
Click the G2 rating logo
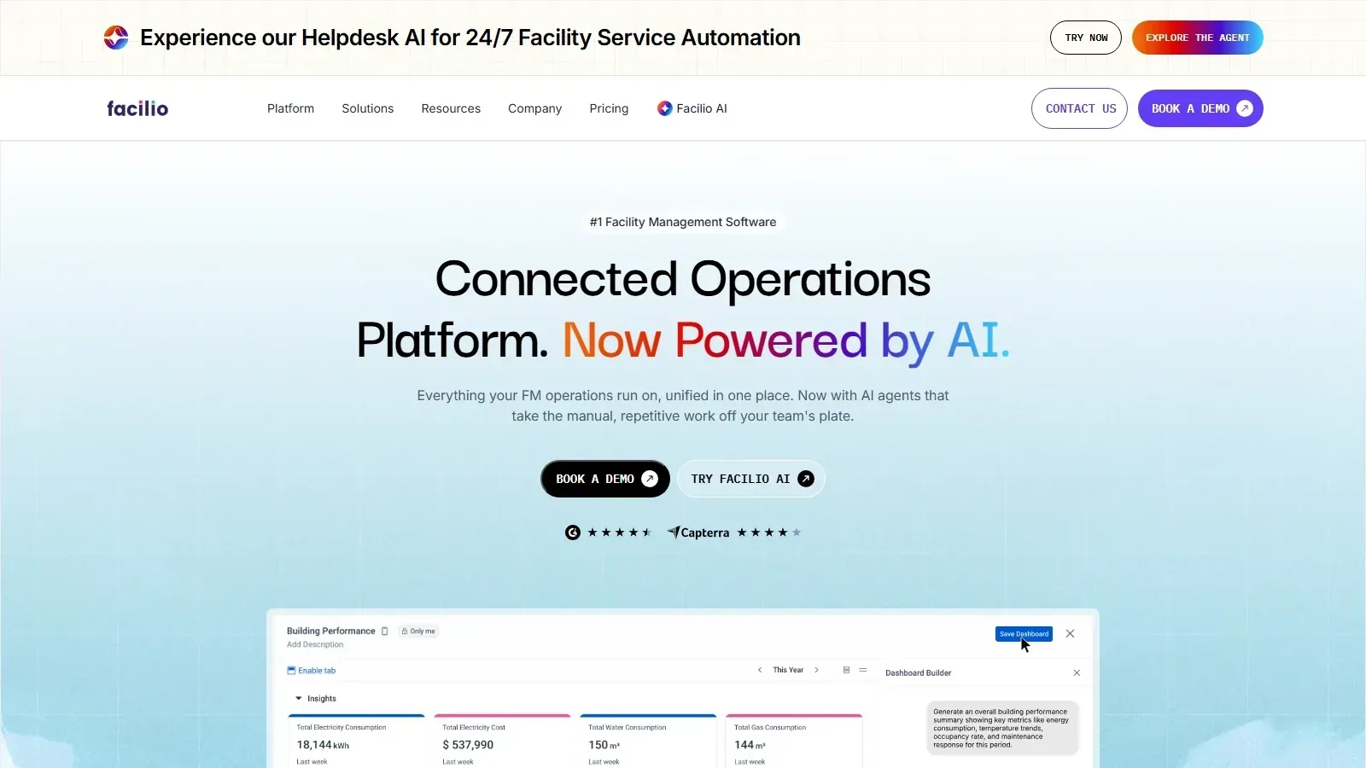573,532
